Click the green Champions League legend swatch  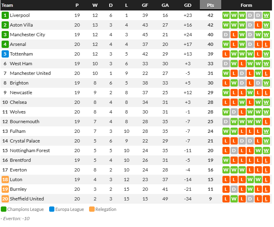tap(4, 209)
